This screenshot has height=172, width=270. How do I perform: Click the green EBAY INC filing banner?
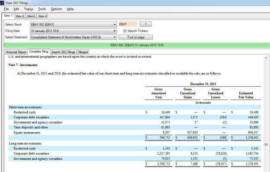click(x=137, y=45)
